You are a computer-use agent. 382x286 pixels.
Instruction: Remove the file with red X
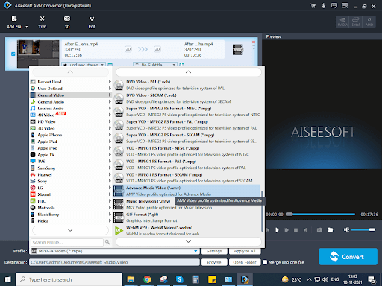click(254, 42)
